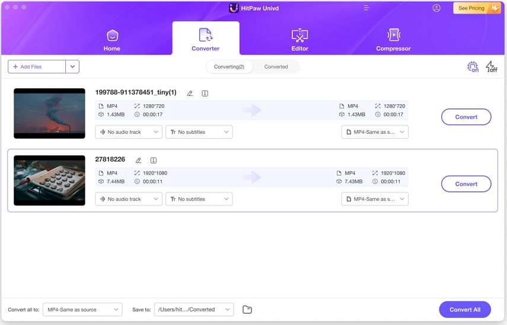This screenshot has height=325, width=507.
Task: Open audio track dropdown for 199788-911378451_tiny(1)
Action: click(129, 132)
